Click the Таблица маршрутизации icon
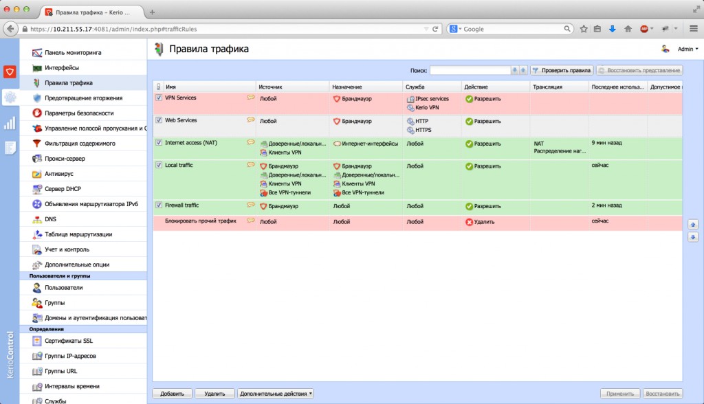This screenshot has height=404, width=704. 37,234
